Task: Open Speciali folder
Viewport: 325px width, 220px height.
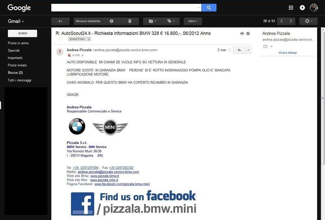Action: click(x=14, y=50)
